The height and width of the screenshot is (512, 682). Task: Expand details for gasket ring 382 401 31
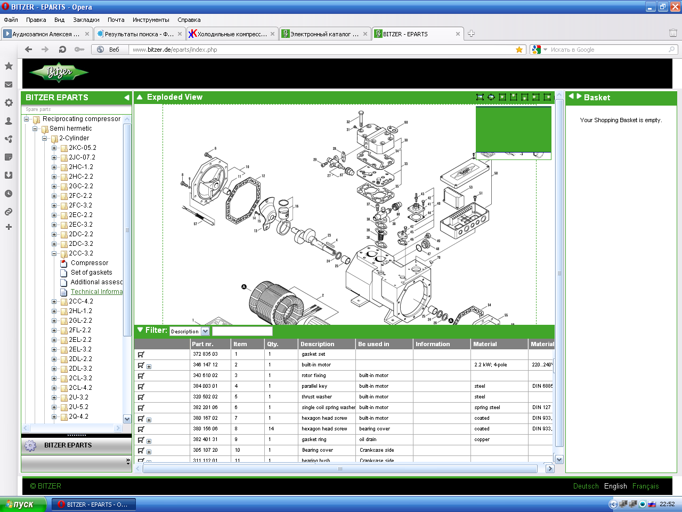149,441
